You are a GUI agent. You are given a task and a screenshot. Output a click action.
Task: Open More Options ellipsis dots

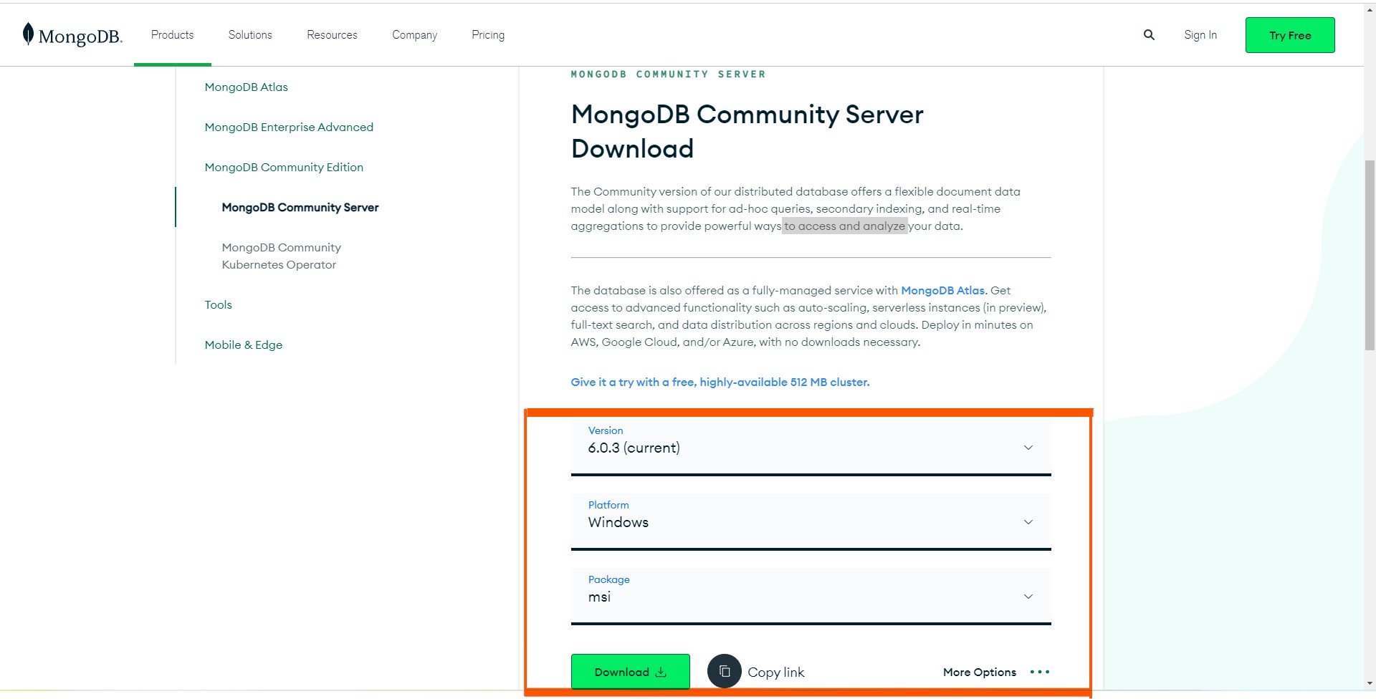1039,672
